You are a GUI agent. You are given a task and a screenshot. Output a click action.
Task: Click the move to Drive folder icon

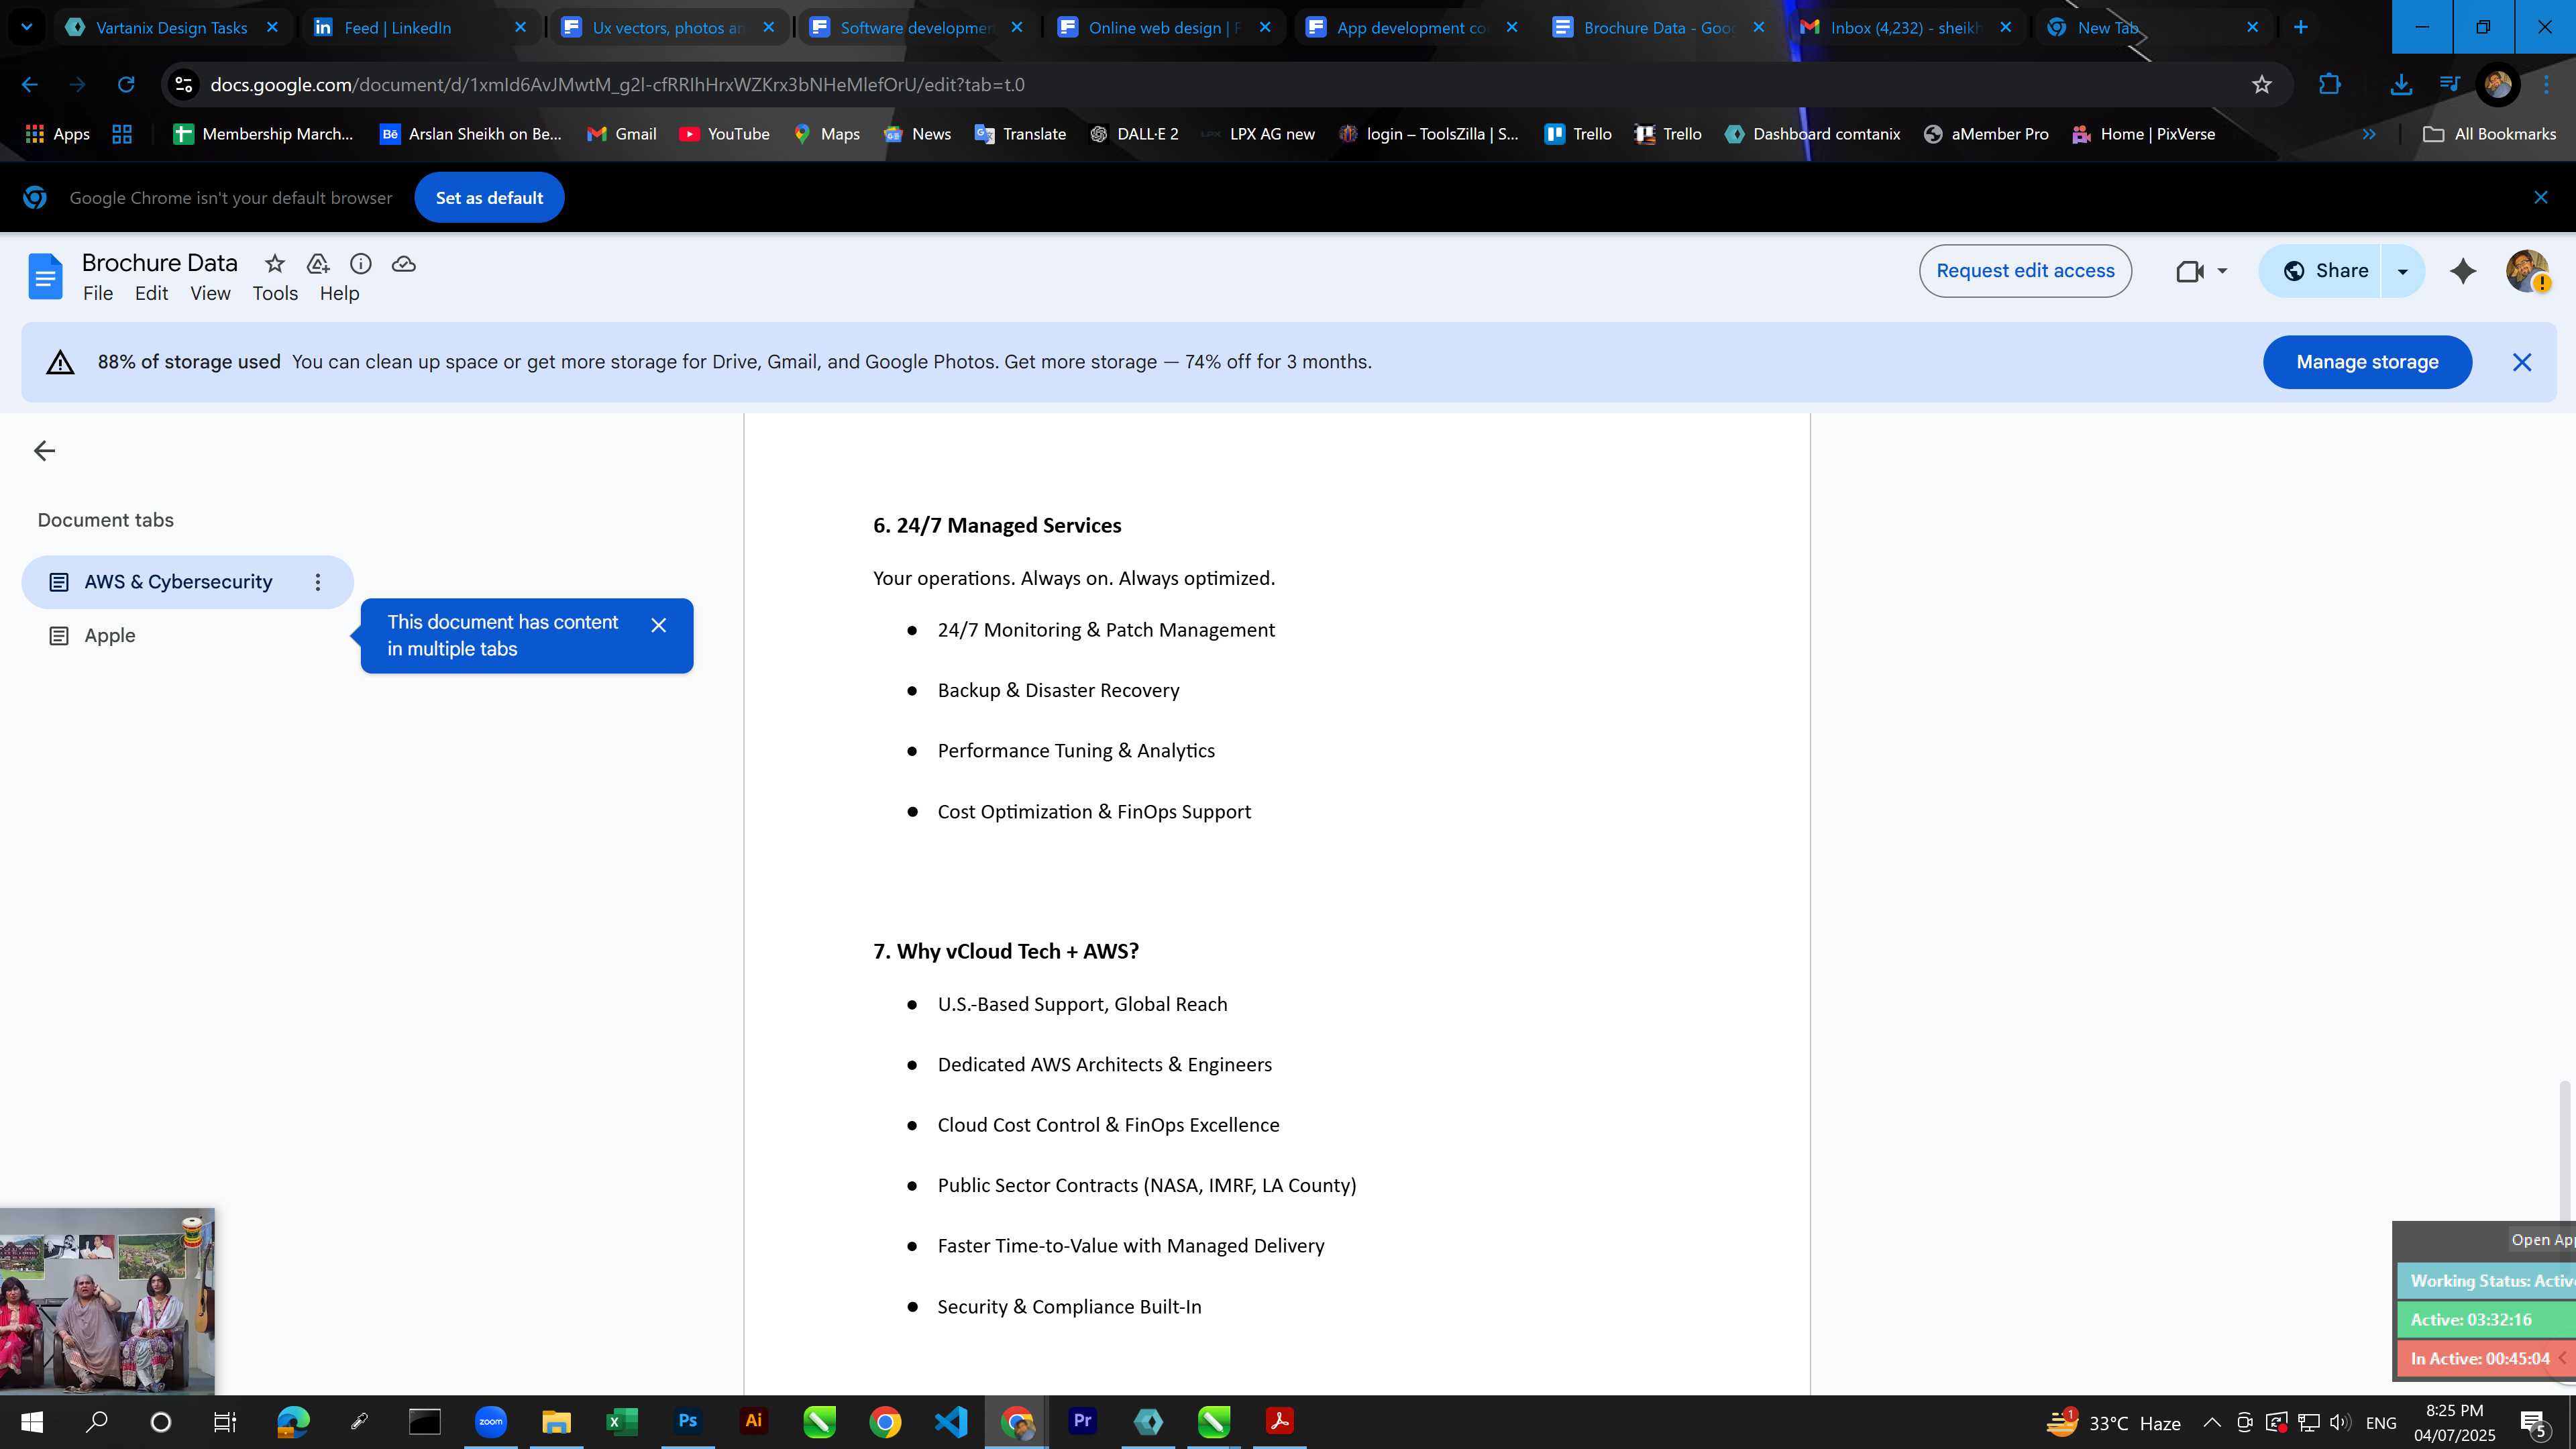pos(318,264)
